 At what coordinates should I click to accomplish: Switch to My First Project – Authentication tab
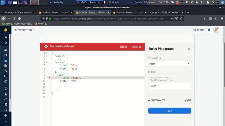tap(56, 13)
